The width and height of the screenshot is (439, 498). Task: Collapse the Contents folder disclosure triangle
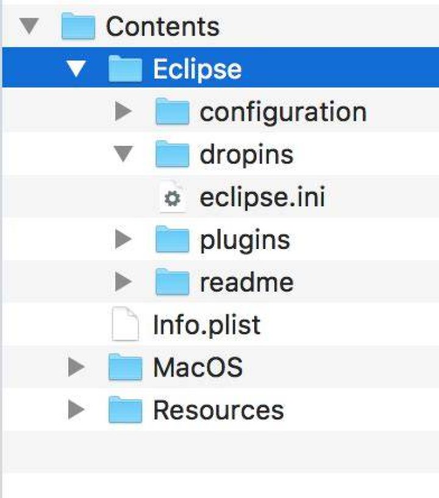click(x=29, y=26)
